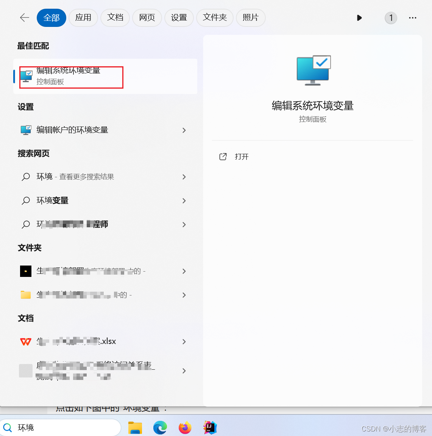Click 打开 in the preview pane
Viewport: 432px width, 436px height.
[x=241, y=157]
